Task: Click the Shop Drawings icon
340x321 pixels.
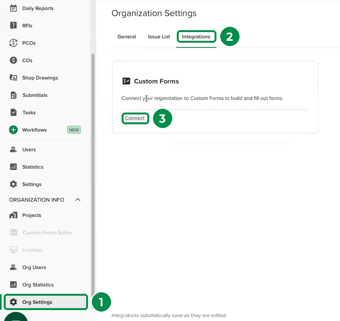Action: pyautogui.click(x=13, y=77)
